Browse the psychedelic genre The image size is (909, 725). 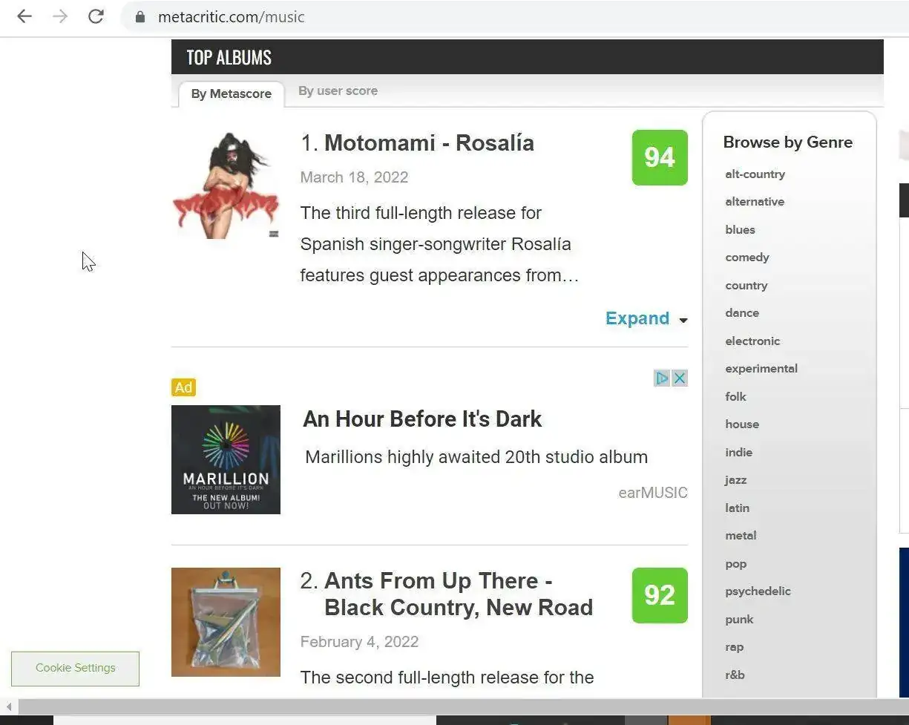tap(758, 591)
